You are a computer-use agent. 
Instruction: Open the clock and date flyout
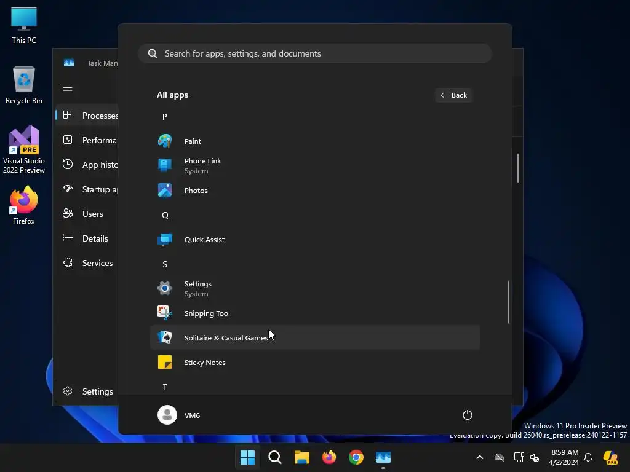coord(564,457)
